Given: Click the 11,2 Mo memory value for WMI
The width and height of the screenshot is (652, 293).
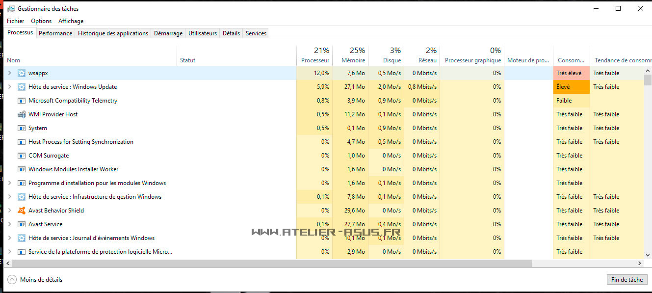Looking at the screenshot, I should 355,114.
